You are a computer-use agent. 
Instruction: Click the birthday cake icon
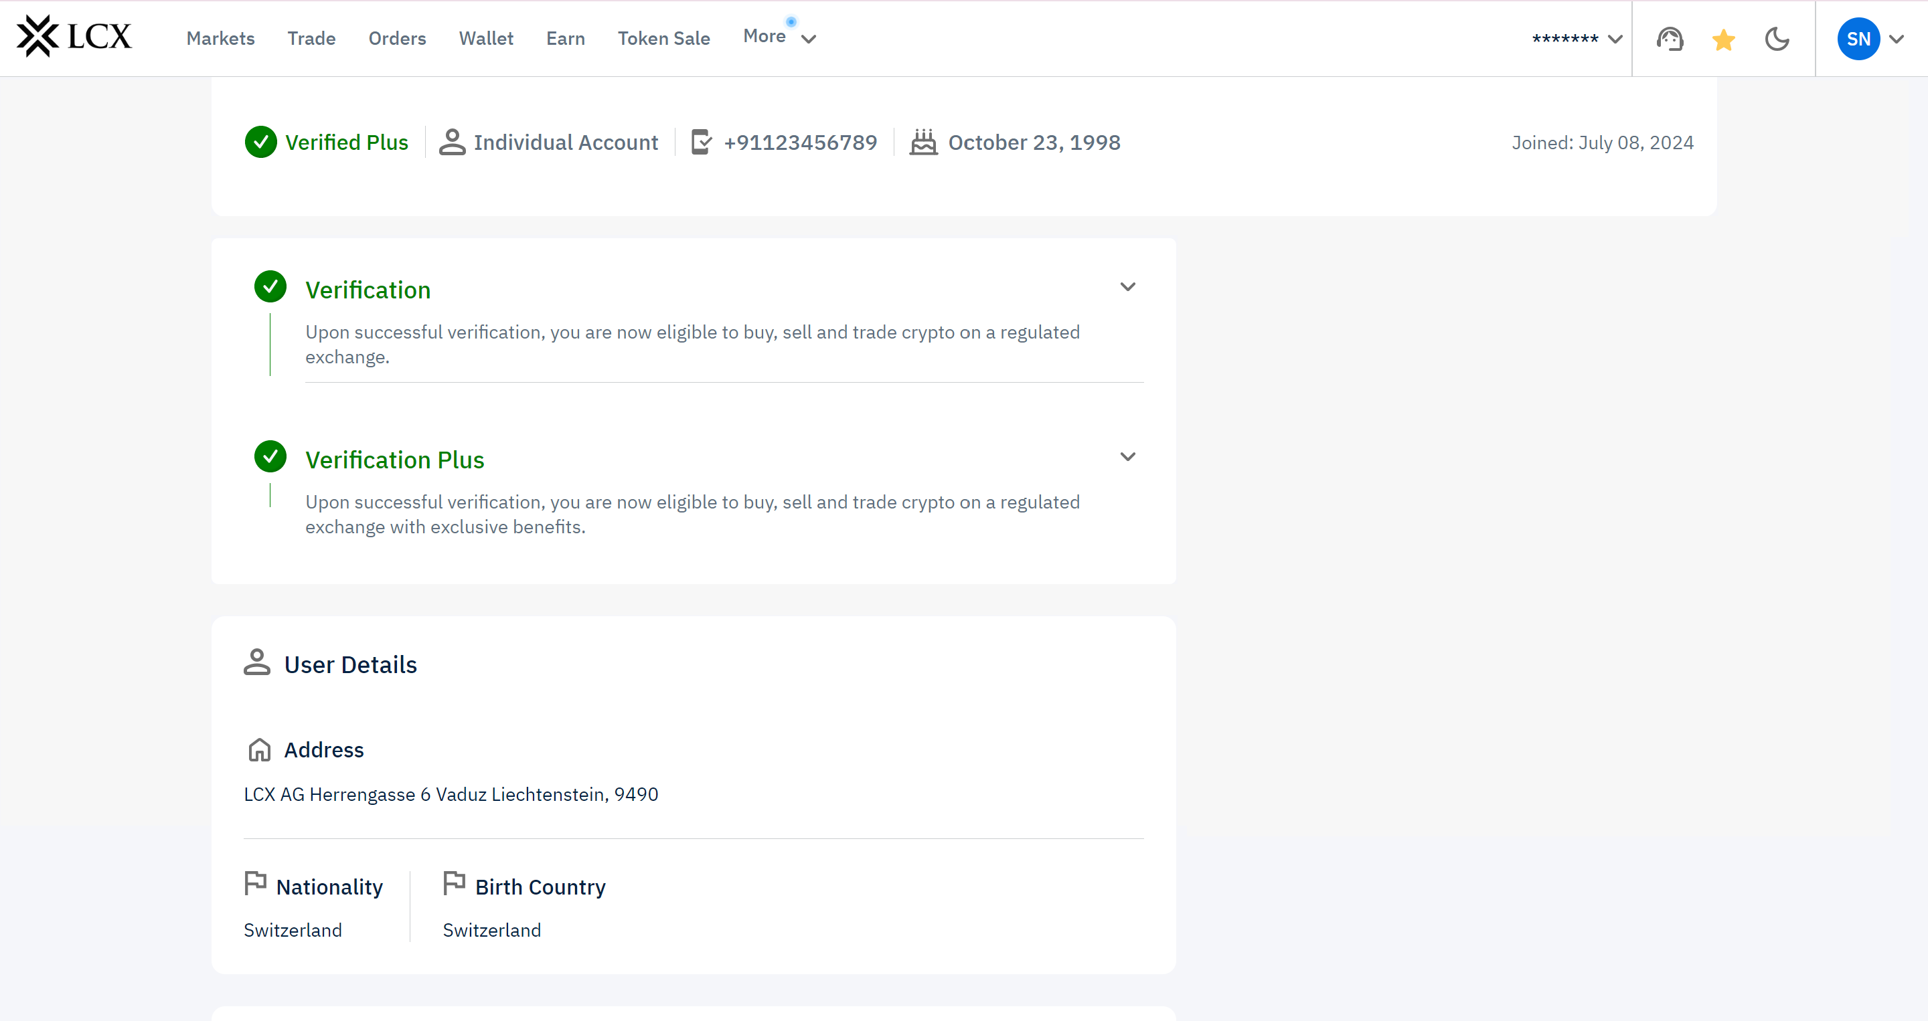click(x=923, y=142)
